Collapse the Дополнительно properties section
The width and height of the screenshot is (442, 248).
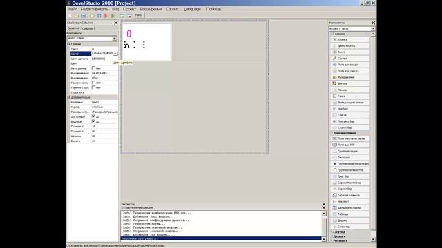click(x=68, y=97)
